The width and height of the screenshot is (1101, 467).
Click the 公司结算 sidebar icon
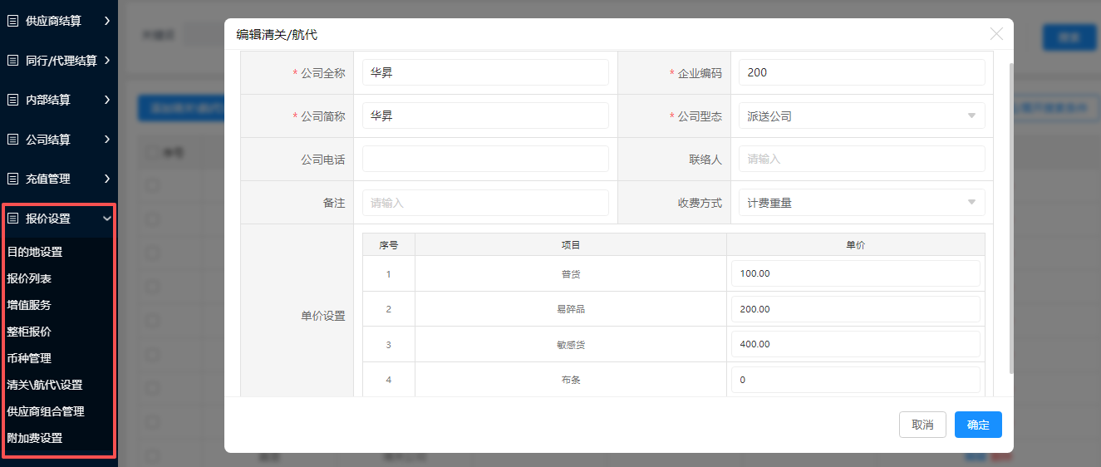click(12, 140)
